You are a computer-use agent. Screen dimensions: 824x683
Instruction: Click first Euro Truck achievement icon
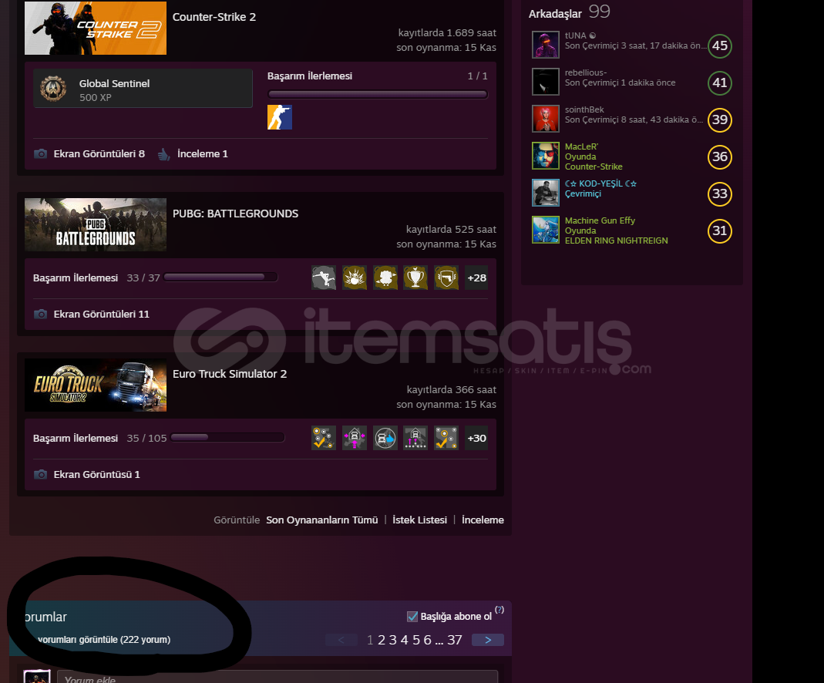[x=324, y=438]
